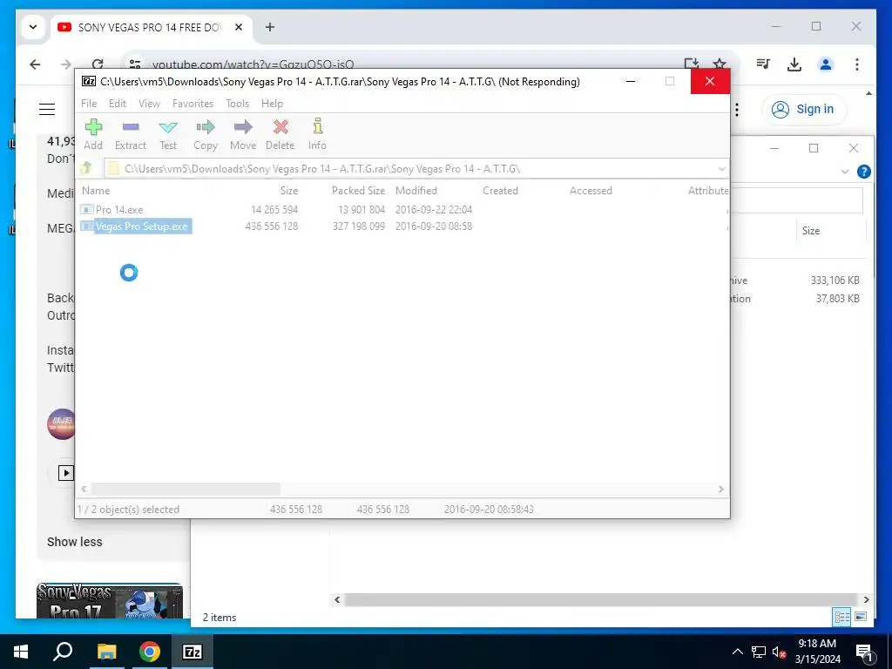Click the YouTube Sign in button
Viewport: 892px width, 669px height.
point(804,109)
